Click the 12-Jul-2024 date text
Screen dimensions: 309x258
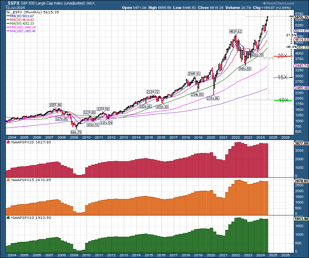click(15, 8)
